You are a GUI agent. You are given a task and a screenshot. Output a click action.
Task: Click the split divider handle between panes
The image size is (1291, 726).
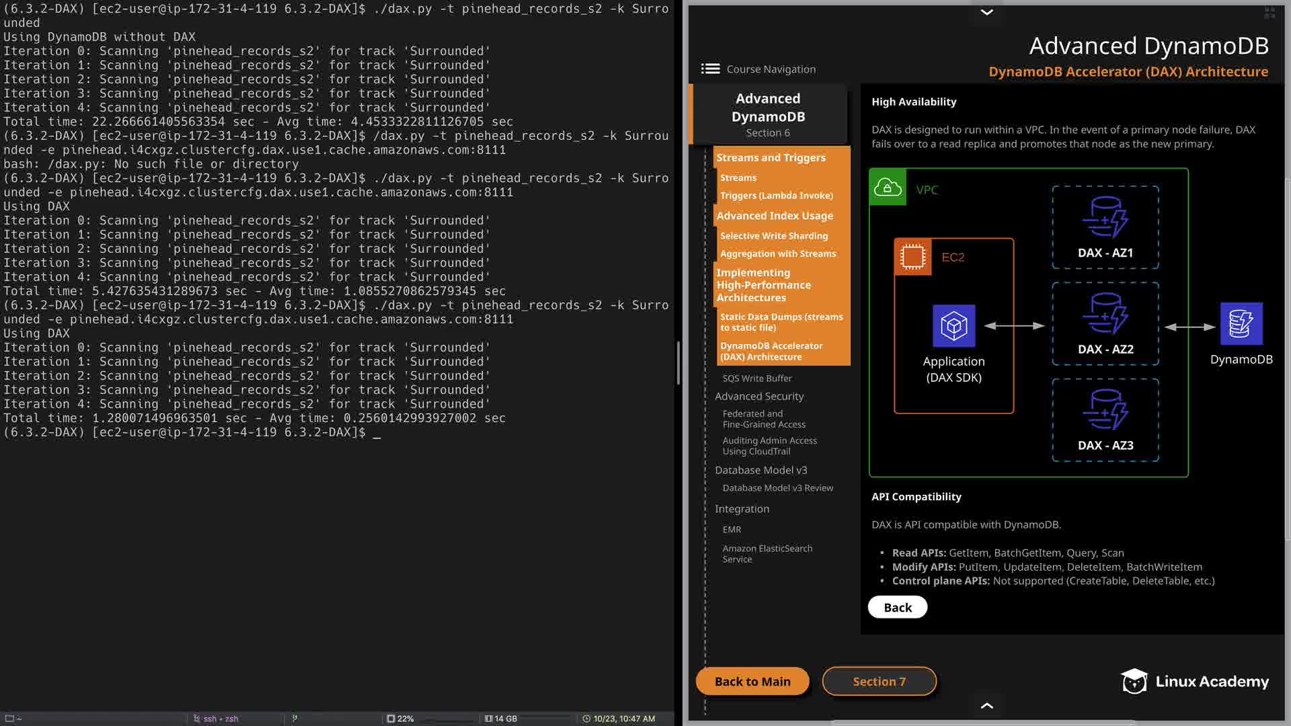tap(678, 363)
